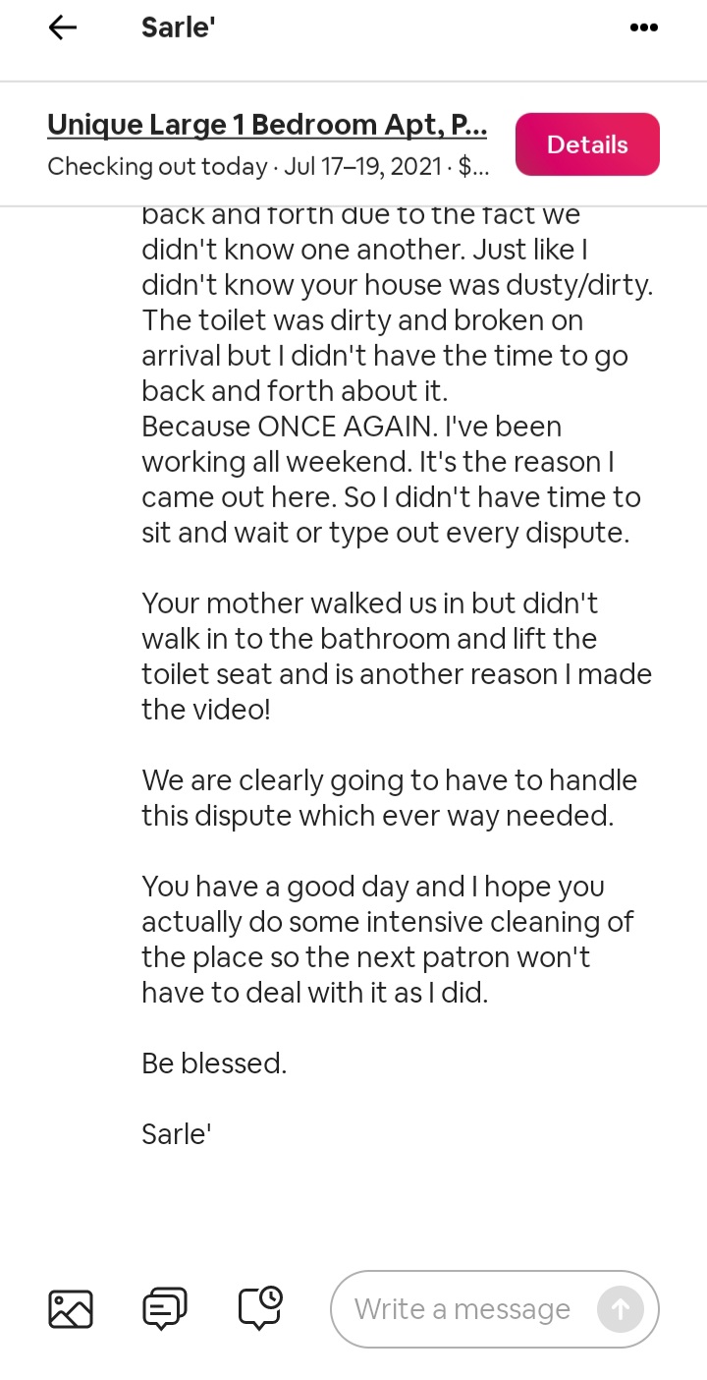This screenshot has height=1380, width=707.
Task: Open the Details button for the reservation
Action: click(587, 144)
